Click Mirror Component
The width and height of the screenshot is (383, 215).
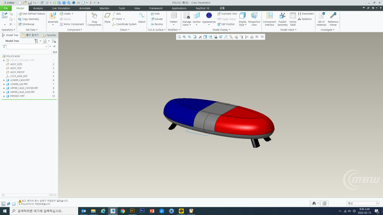[71, 24]
